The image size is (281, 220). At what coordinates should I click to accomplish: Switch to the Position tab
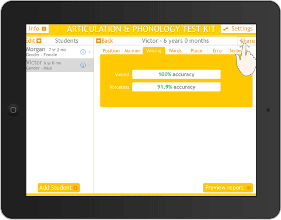[111, 51]
